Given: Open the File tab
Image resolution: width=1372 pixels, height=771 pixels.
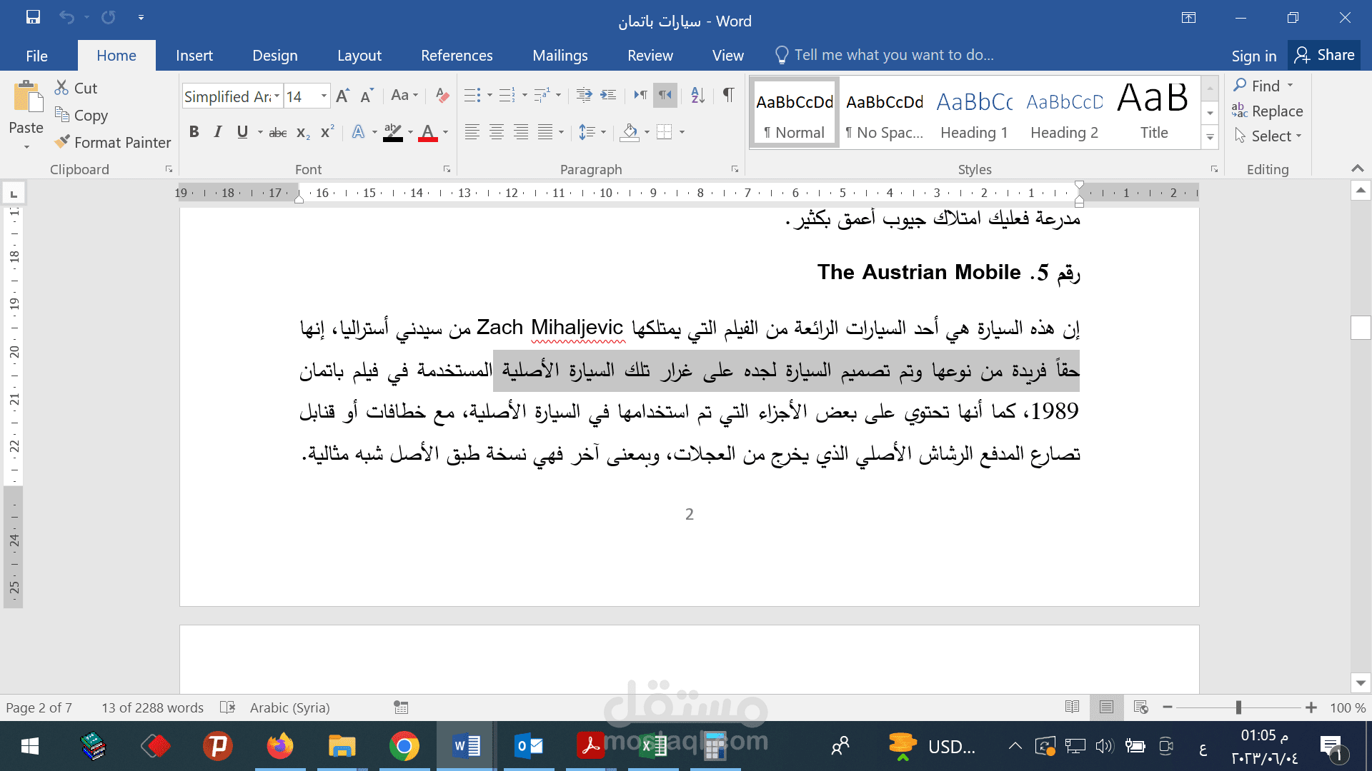Looking at the screenshot, I should coord(37,56).
